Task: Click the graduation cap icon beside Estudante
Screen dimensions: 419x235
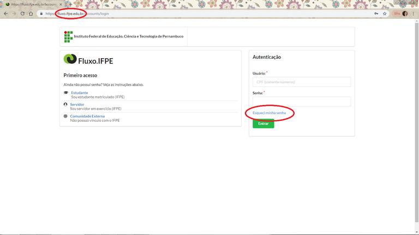Action: click(66, 92)
